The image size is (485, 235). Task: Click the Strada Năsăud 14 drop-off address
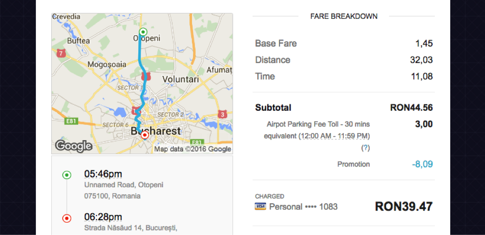(130, 228)
